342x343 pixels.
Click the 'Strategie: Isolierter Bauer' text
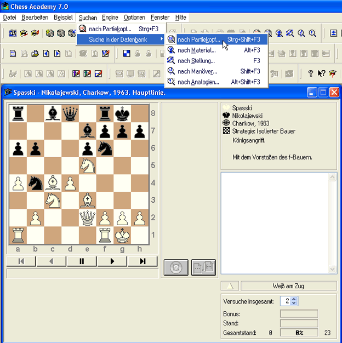click(x=264, y=132)
